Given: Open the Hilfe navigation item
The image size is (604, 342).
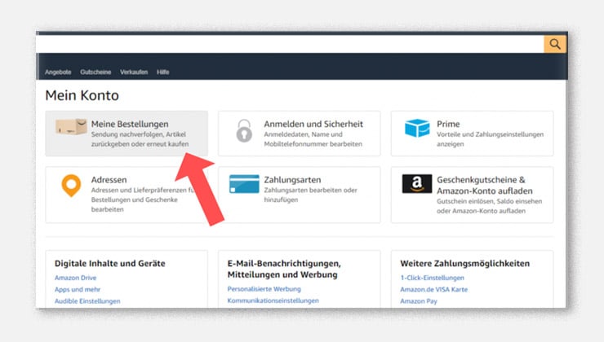Looking at the screenshot, I should 163,72.
